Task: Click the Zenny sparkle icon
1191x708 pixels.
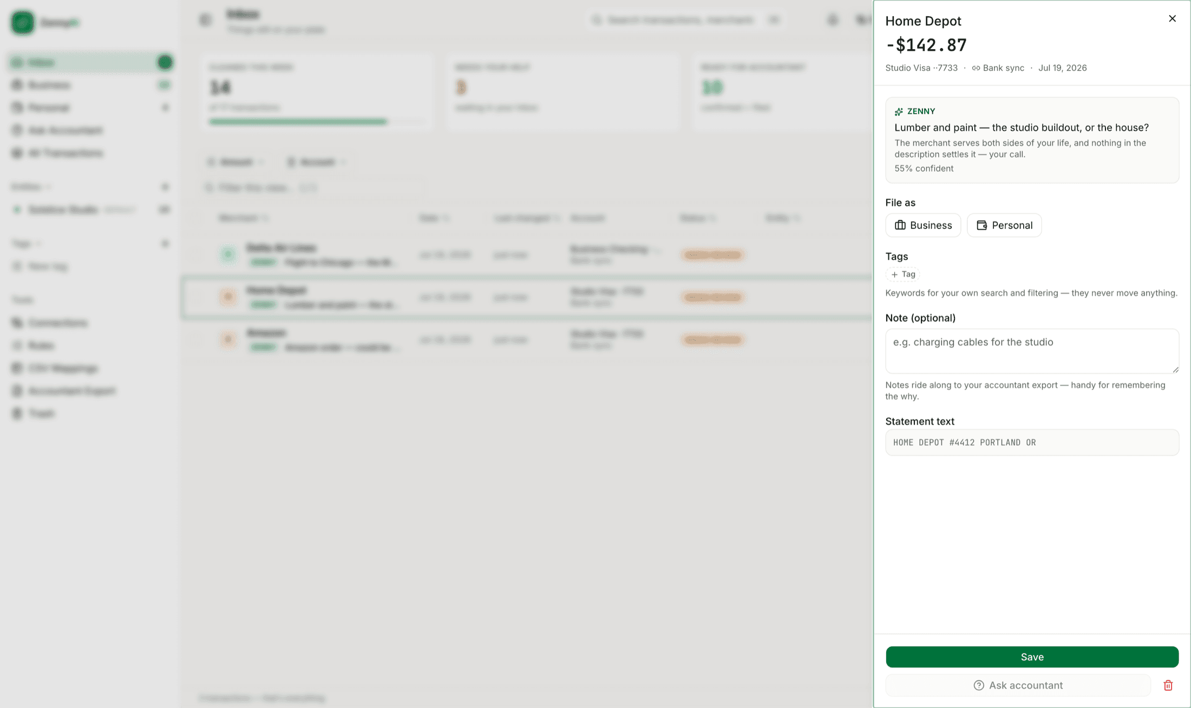Action: coord(899,111)
